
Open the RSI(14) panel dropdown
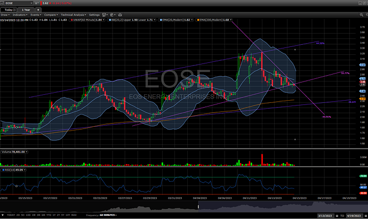coord(25,170)
